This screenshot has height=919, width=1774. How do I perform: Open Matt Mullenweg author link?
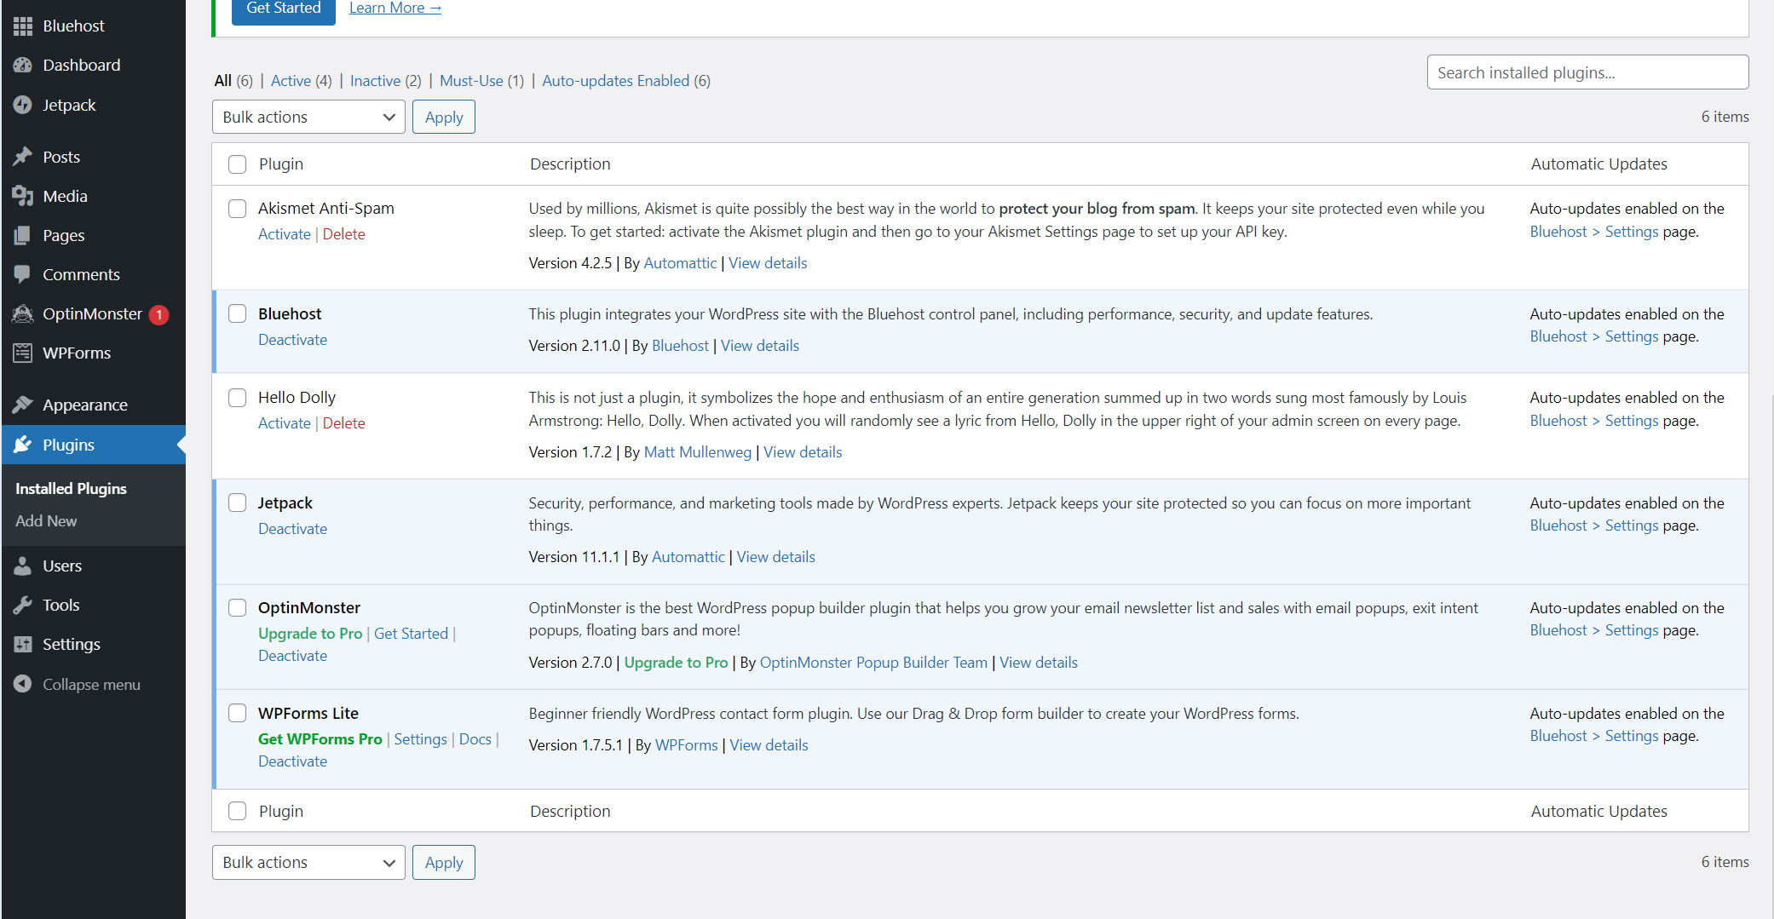[x=697, y=452]
